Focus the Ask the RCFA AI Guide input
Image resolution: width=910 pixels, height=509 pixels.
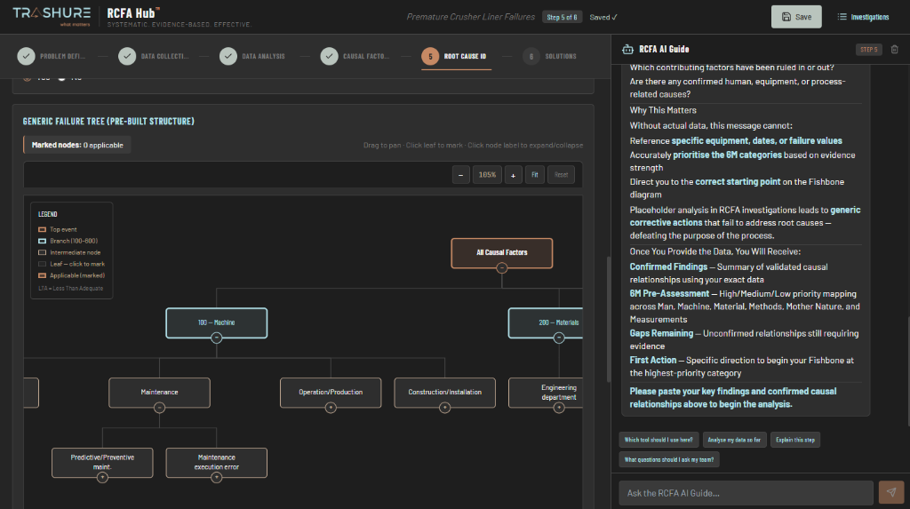point(746,493)
